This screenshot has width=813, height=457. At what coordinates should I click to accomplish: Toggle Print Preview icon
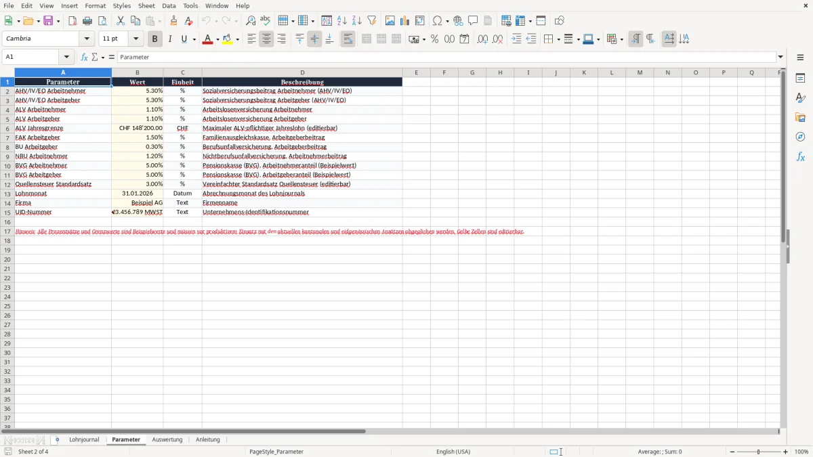point(102,21)
